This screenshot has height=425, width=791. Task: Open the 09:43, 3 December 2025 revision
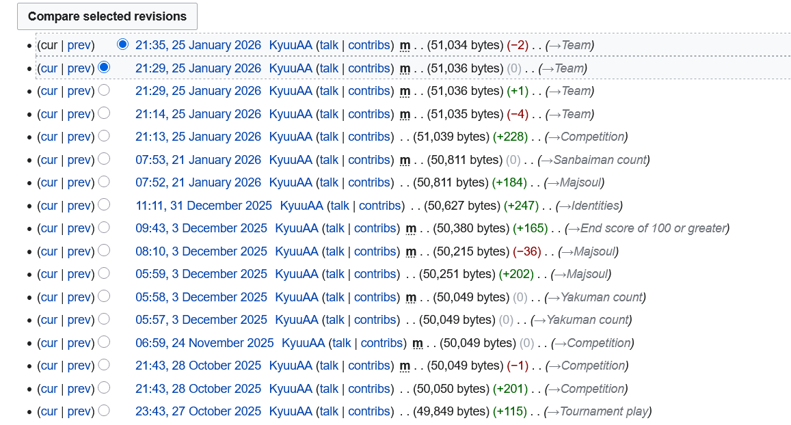pos(201,228)
